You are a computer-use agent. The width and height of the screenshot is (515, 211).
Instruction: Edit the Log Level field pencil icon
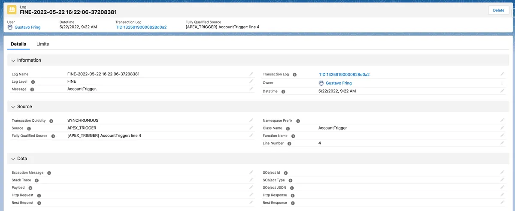(x=251, y=81)
